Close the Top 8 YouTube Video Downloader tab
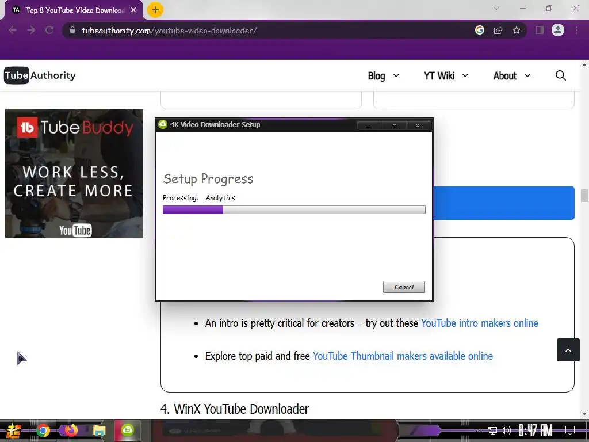Image resolution: width=589 pixels, height=442 pixels. [133, 10]
